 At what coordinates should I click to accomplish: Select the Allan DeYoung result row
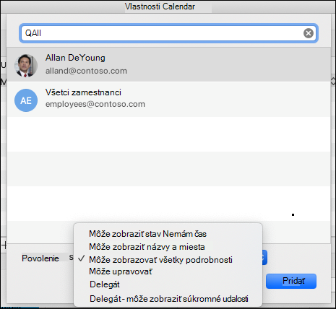pos(168,64)
